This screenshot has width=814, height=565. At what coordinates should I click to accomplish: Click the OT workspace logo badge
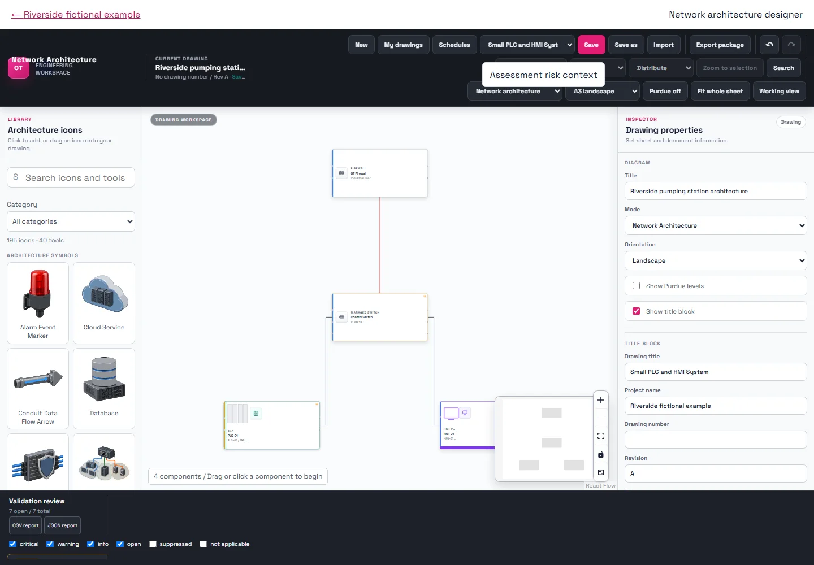pyautogui.click(x=19, y=68)
